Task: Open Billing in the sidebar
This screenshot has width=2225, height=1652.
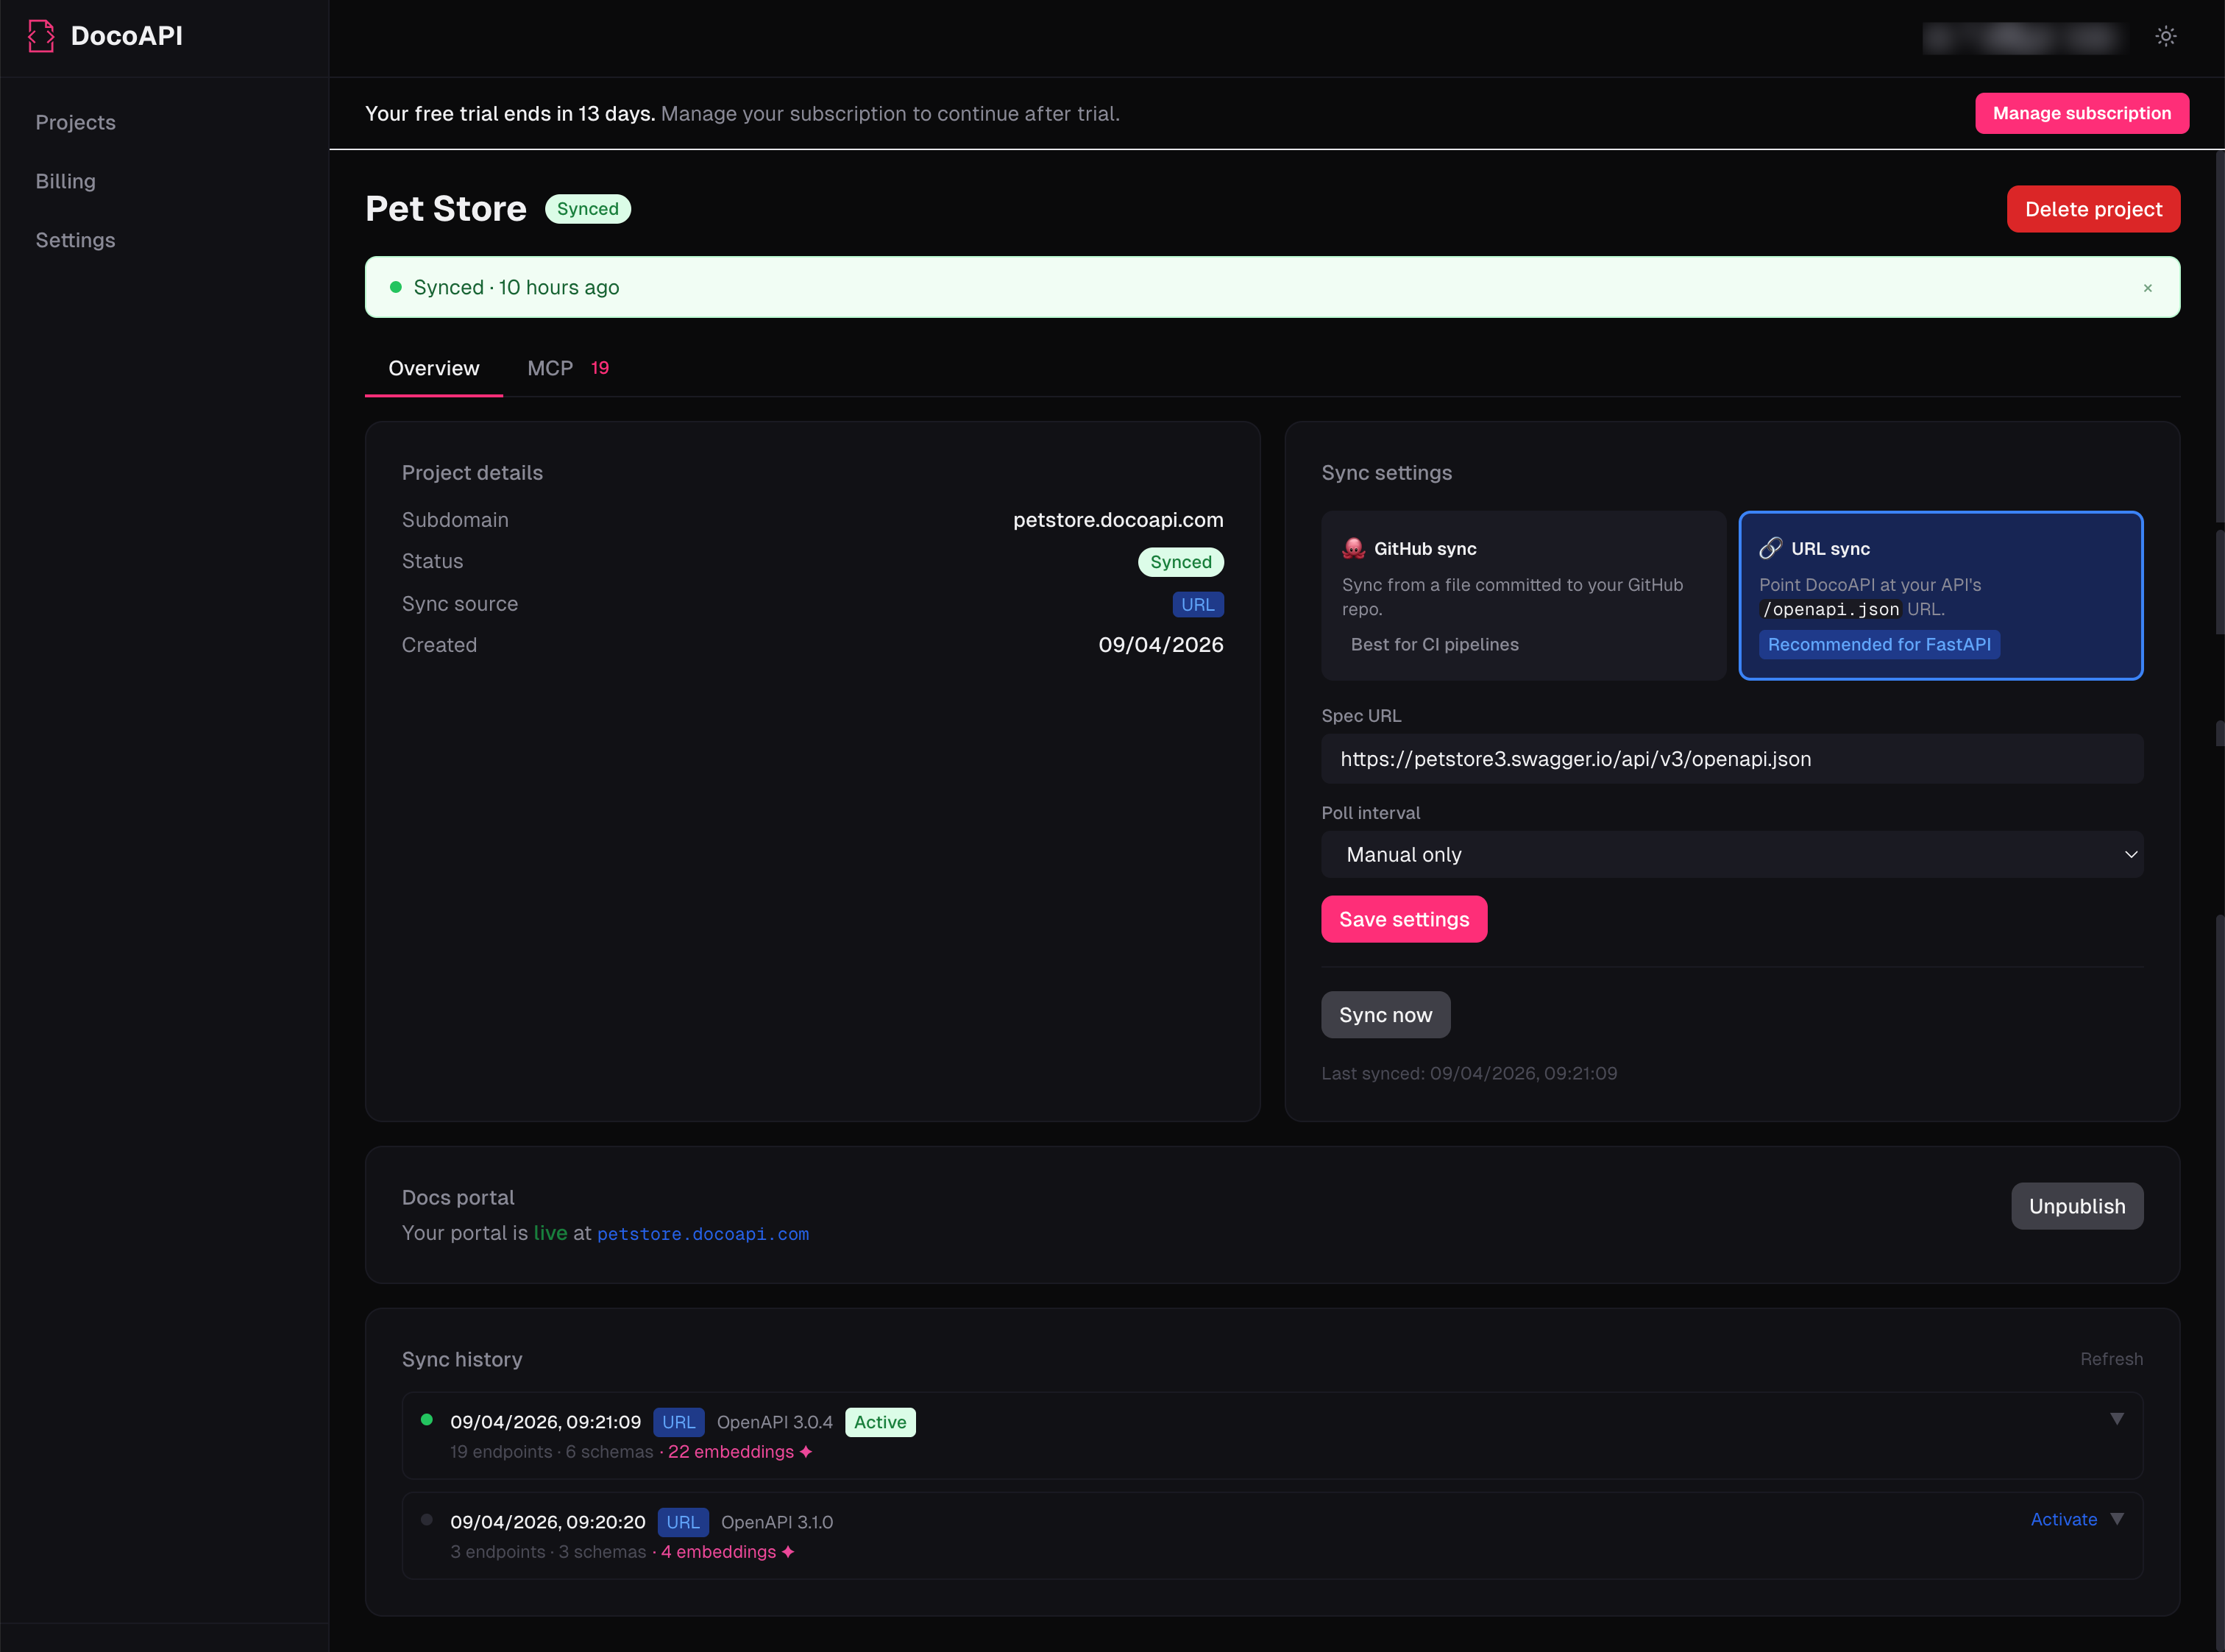Action: tap(66, 181)
